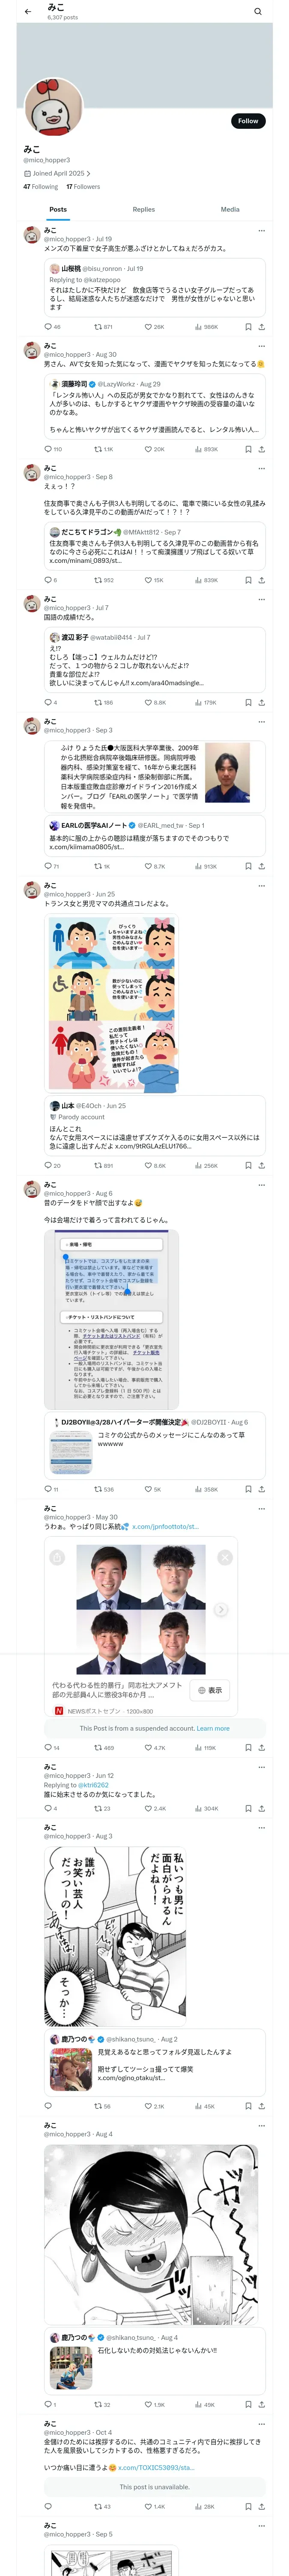This screenshot has height=2576, width=289.
Task: Expand the Joined April 2025 chevron
Action: coord(88,173)
